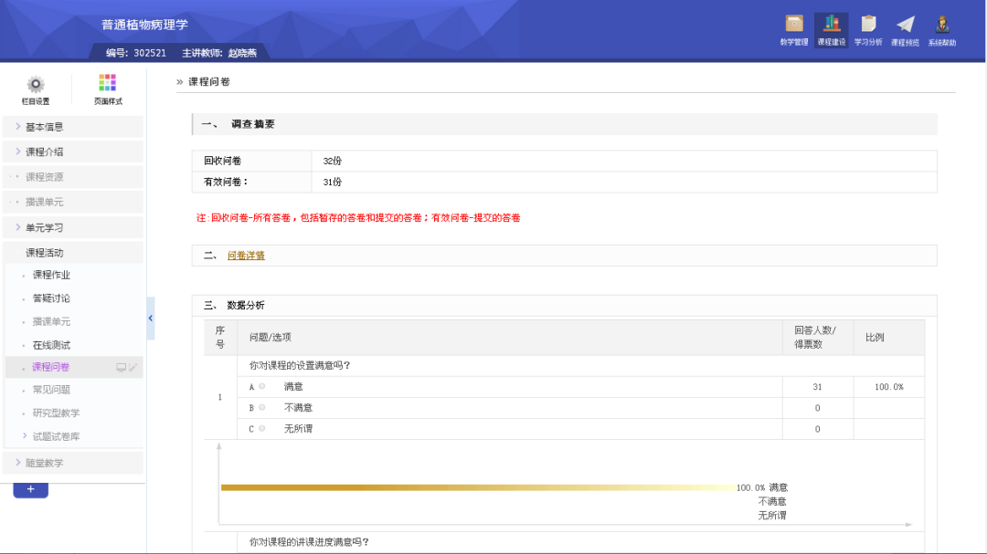Open the 问卷详情 link
987x554 pixels.
(x=246, y=256)
